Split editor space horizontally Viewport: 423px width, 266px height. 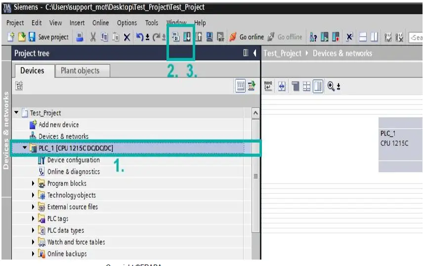(x=363, y=37)
